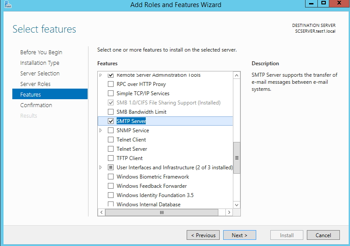350x246 pixels.
Task: Click the horizontal scroll right arrow
Action: coord(229,212)
